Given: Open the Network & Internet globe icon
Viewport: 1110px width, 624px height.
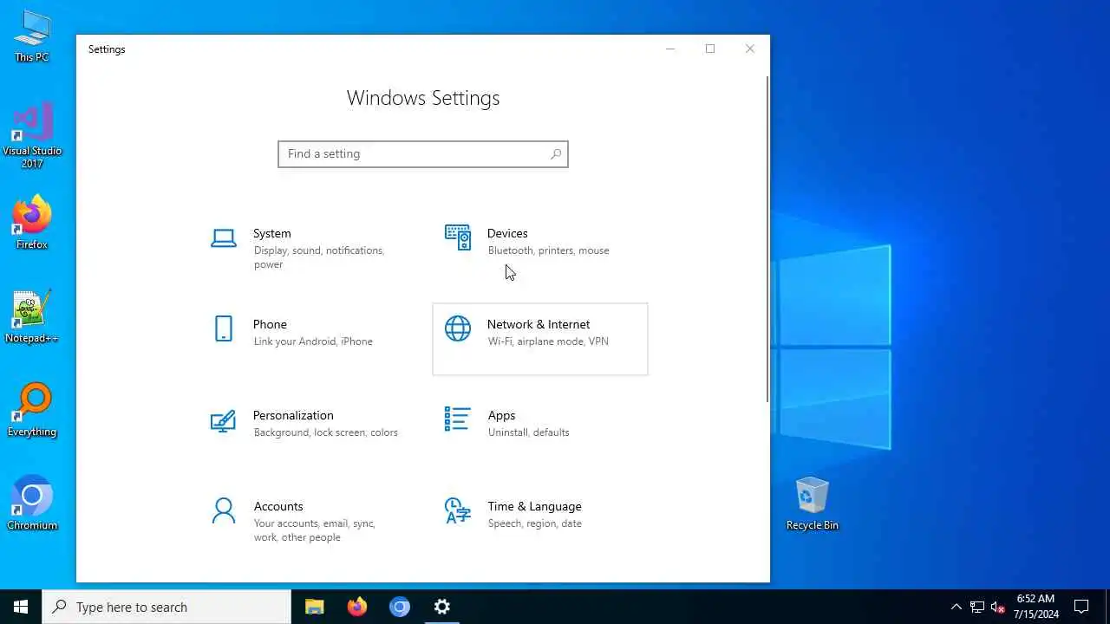Looking at the screenshot, I should [x=457, y=328].
